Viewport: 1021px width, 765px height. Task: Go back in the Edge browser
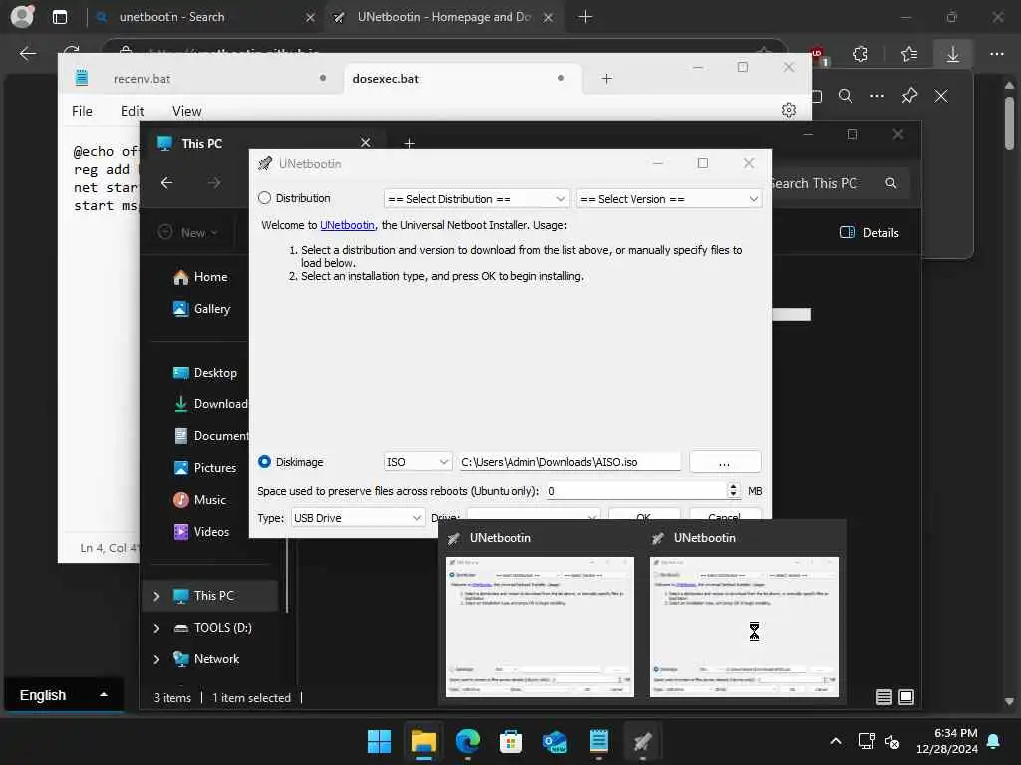27,54
